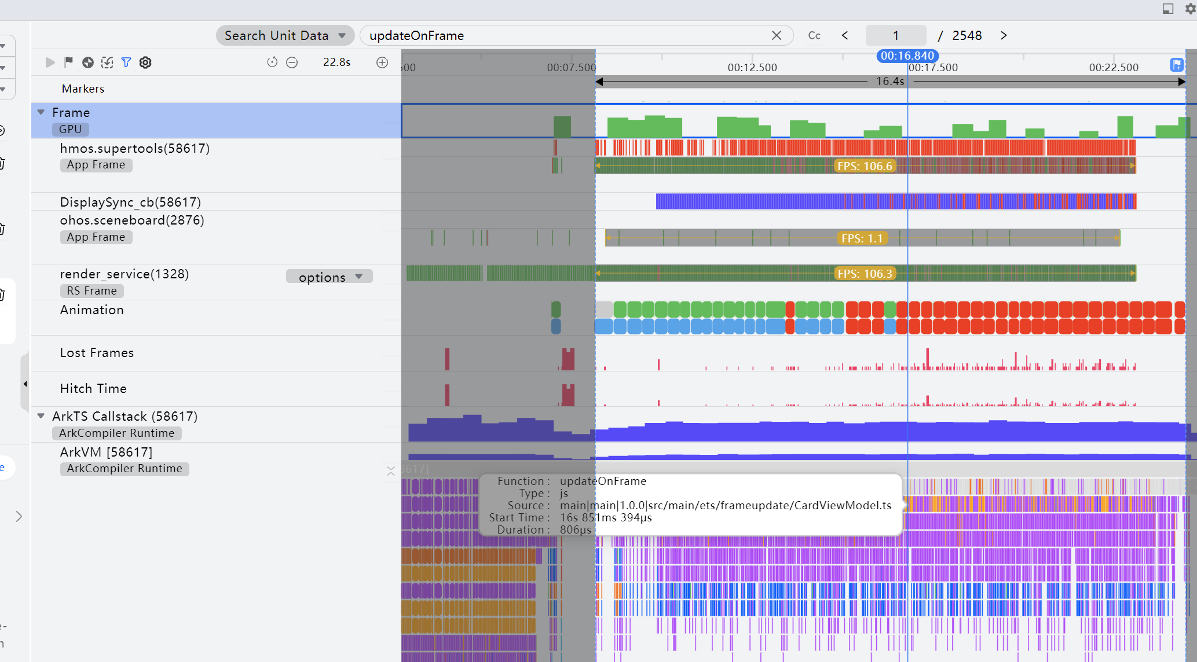The height and width of the screenshot is (662, 1197).
Task: Select the DisplaySync_cb(58617) lane label
Action: (x=131, y=202)
